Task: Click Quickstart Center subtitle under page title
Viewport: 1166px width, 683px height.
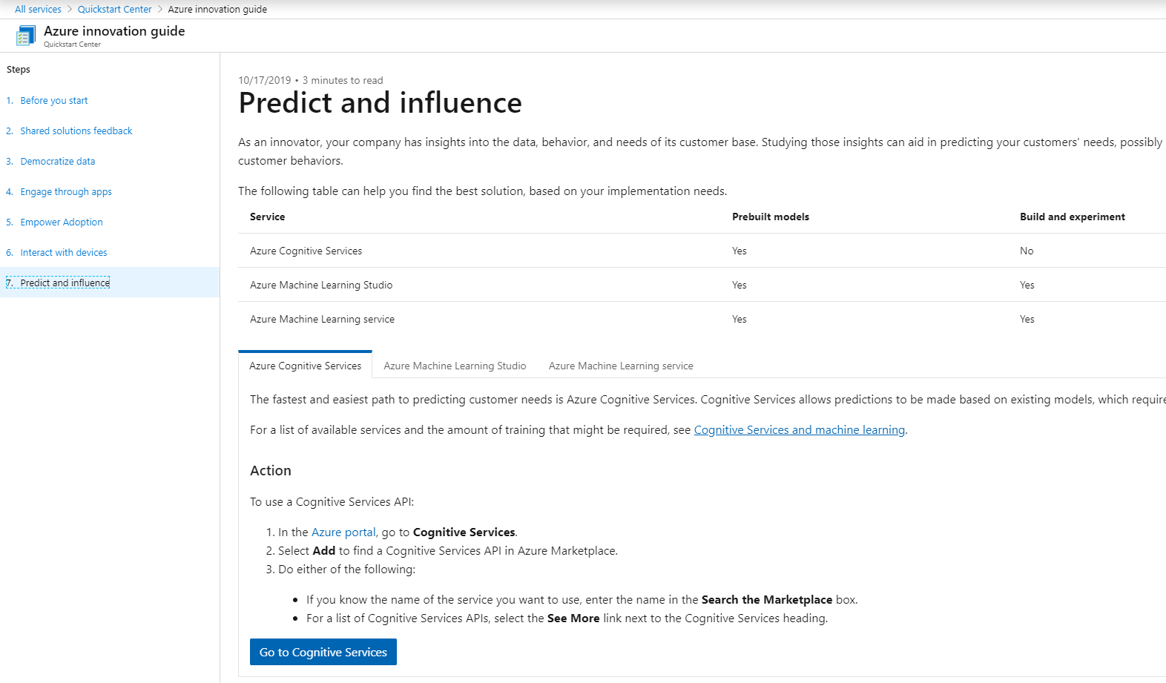Action: coord(72,44)
